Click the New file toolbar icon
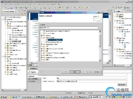This screenshot has width=133, height=99. (3, 8)
